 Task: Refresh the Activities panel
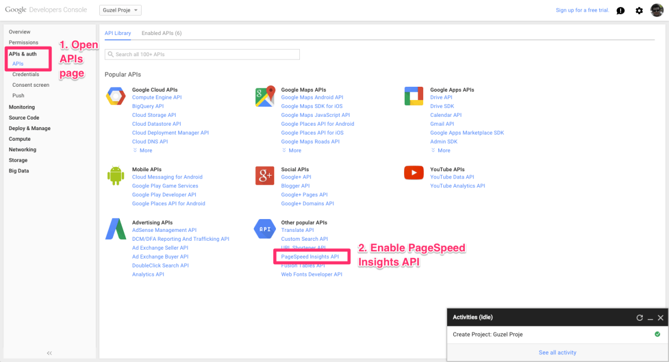pos(639,317)
